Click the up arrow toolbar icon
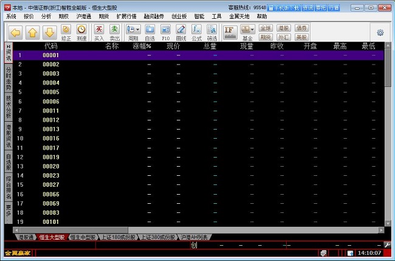 (33, 32)
